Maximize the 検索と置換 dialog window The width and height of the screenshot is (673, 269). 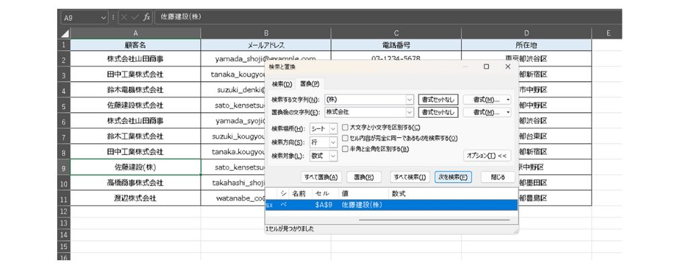tap(486, 67)
